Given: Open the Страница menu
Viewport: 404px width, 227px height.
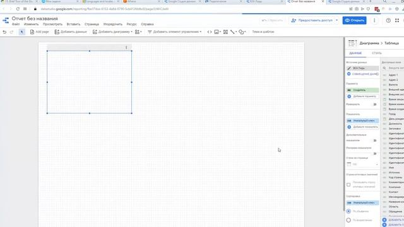Looking at the screenshot, I should (92, 24).
